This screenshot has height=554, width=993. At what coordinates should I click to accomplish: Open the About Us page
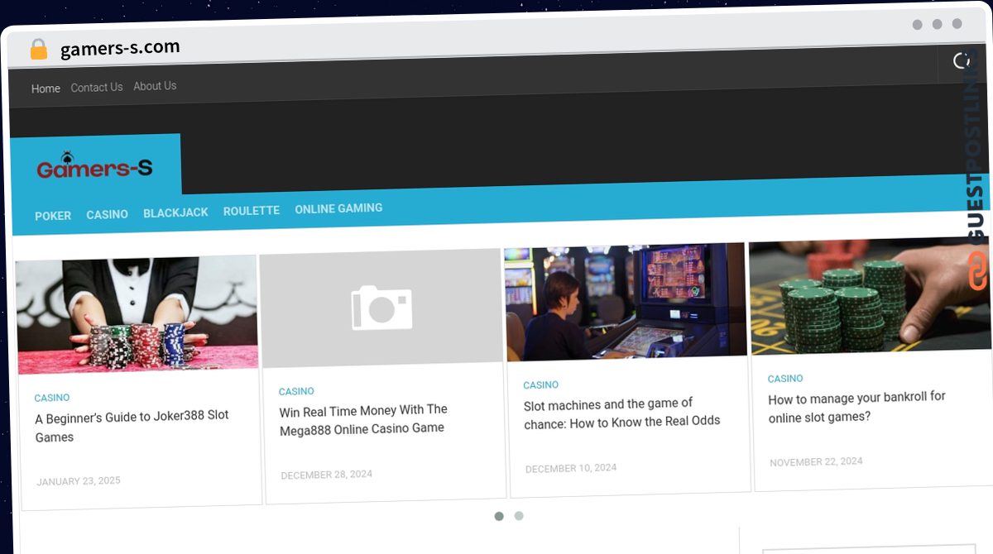[155, 86]
